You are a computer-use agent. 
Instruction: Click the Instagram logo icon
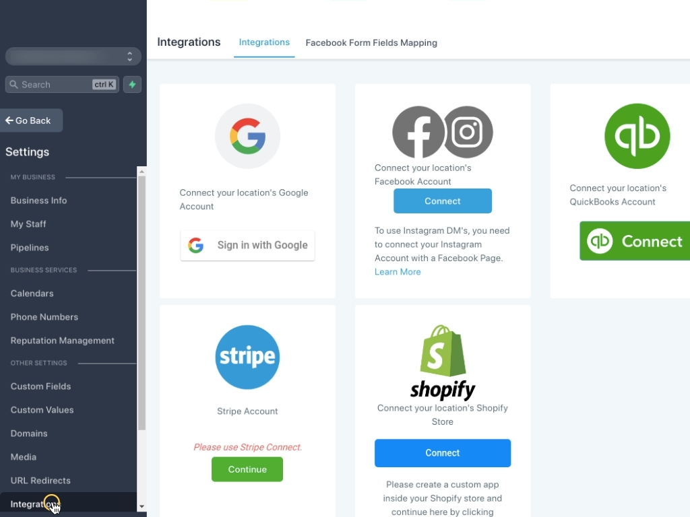(x=468, y=132)
